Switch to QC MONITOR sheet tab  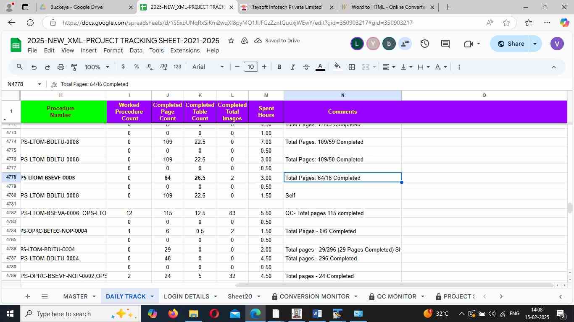coord(397,296)
